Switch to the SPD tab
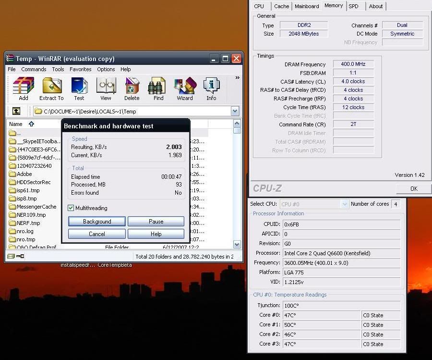Viewport: 432px width, 360px height. [353, 6]
